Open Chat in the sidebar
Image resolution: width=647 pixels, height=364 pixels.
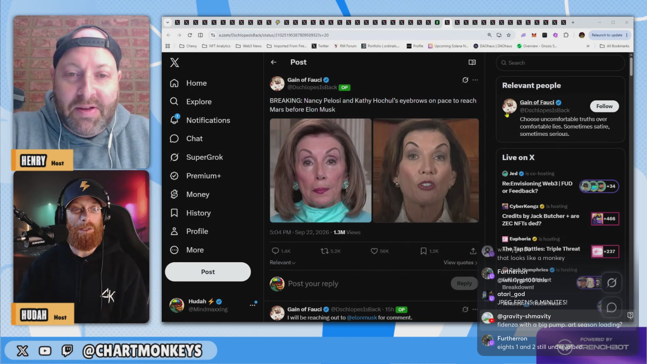(x=186, y=139)
